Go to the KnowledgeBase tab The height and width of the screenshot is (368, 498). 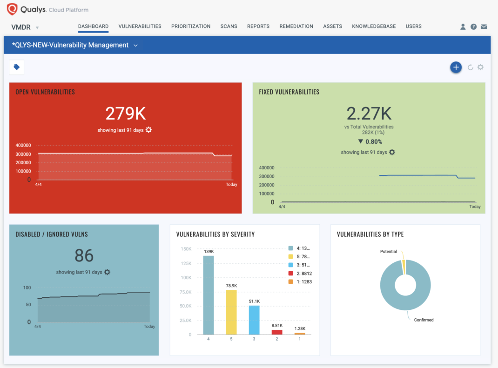(x=374, y=27)
